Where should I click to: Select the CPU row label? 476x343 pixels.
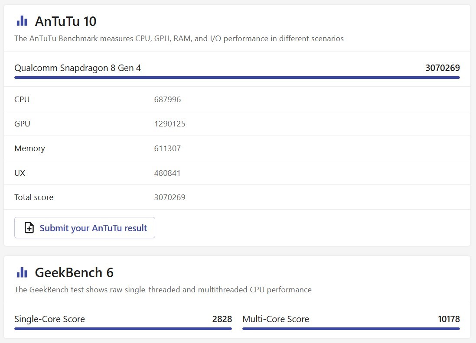coord(22,99)
